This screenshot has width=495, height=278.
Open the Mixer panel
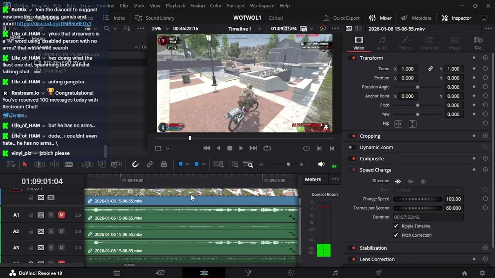coord(380,18)
